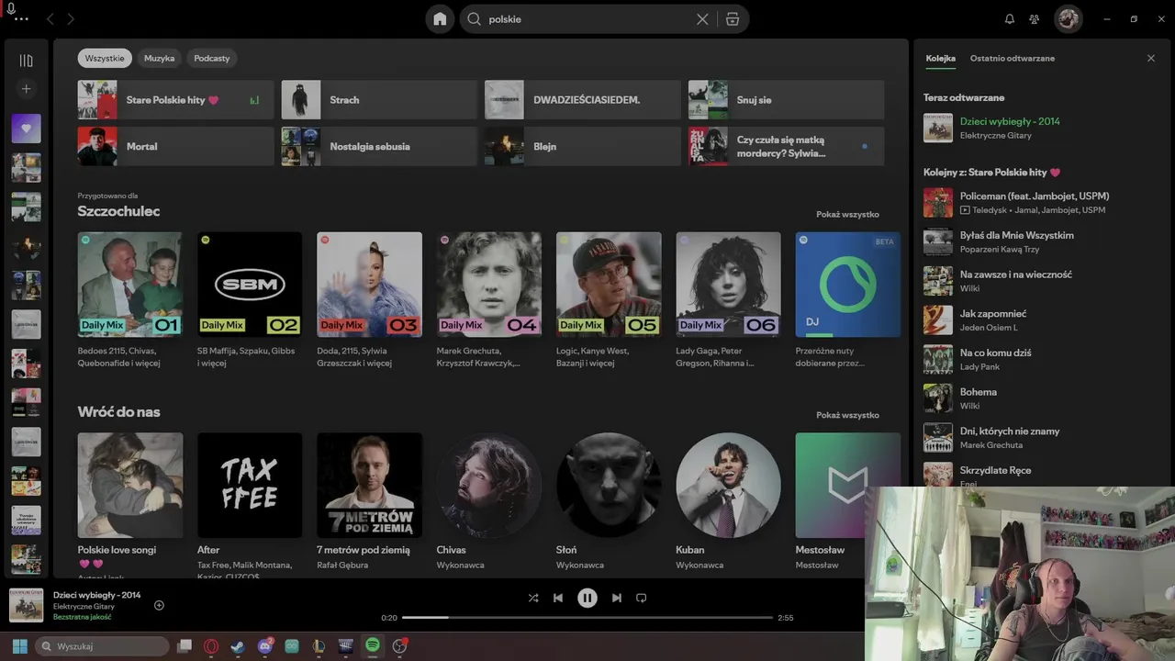Screen dimensions: 1175x661
Task: Open Windows Start menu
Action: click(x=19, y=646)
